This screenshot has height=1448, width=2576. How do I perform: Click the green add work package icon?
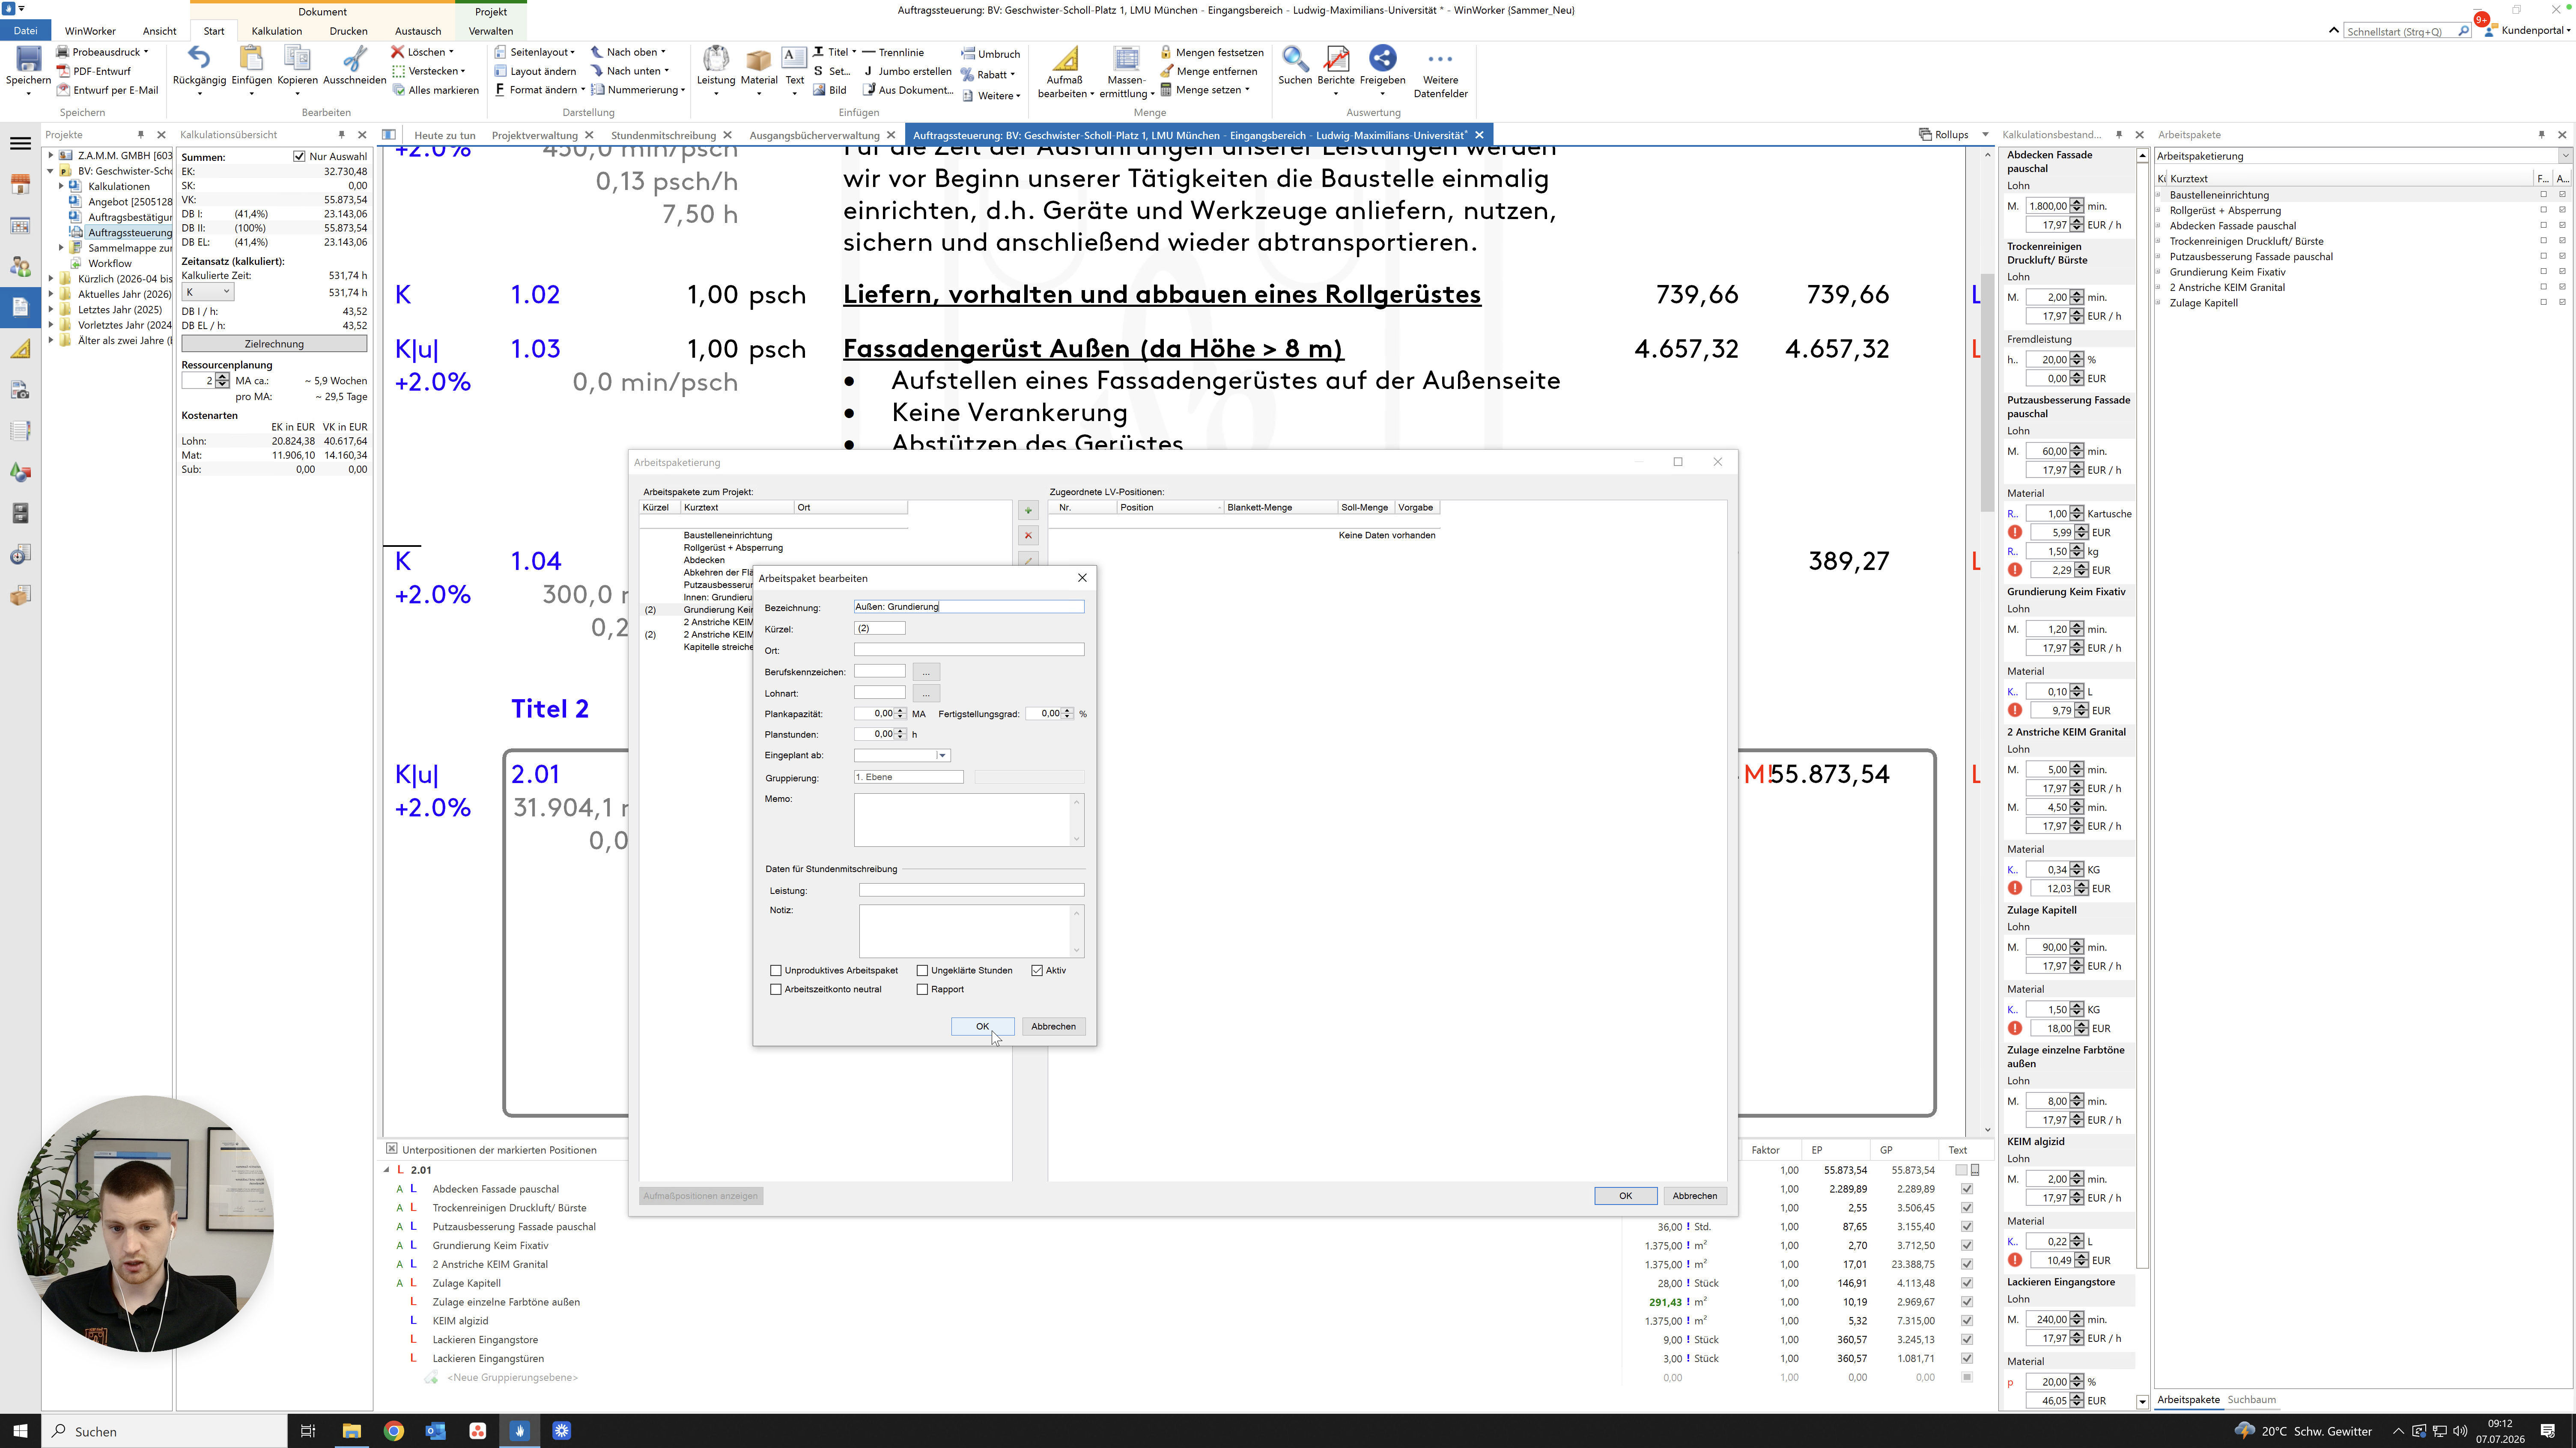pyautogui.click(x=1028, y=510)
